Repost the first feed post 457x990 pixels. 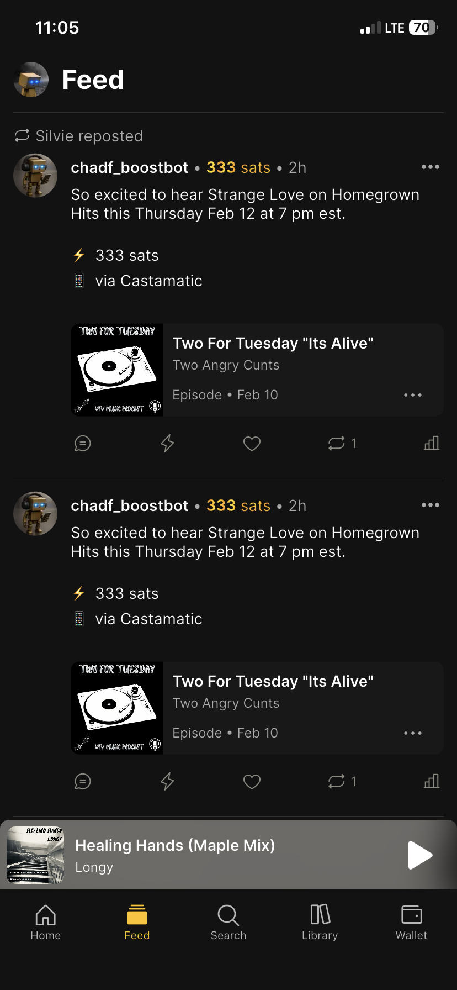click(336, 443)
